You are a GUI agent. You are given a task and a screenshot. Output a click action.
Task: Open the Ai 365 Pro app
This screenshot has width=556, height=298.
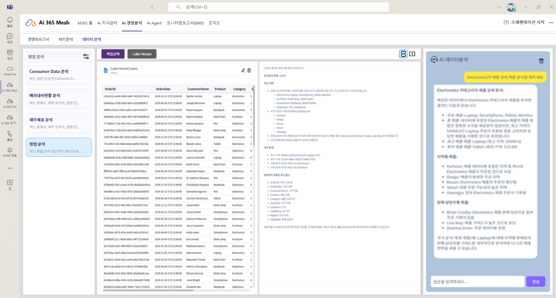tap(10, 103)
